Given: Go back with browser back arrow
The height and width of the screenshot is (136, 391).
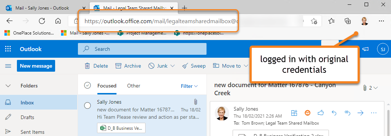Looking at the screenshot, I should [x=10, y=21].
